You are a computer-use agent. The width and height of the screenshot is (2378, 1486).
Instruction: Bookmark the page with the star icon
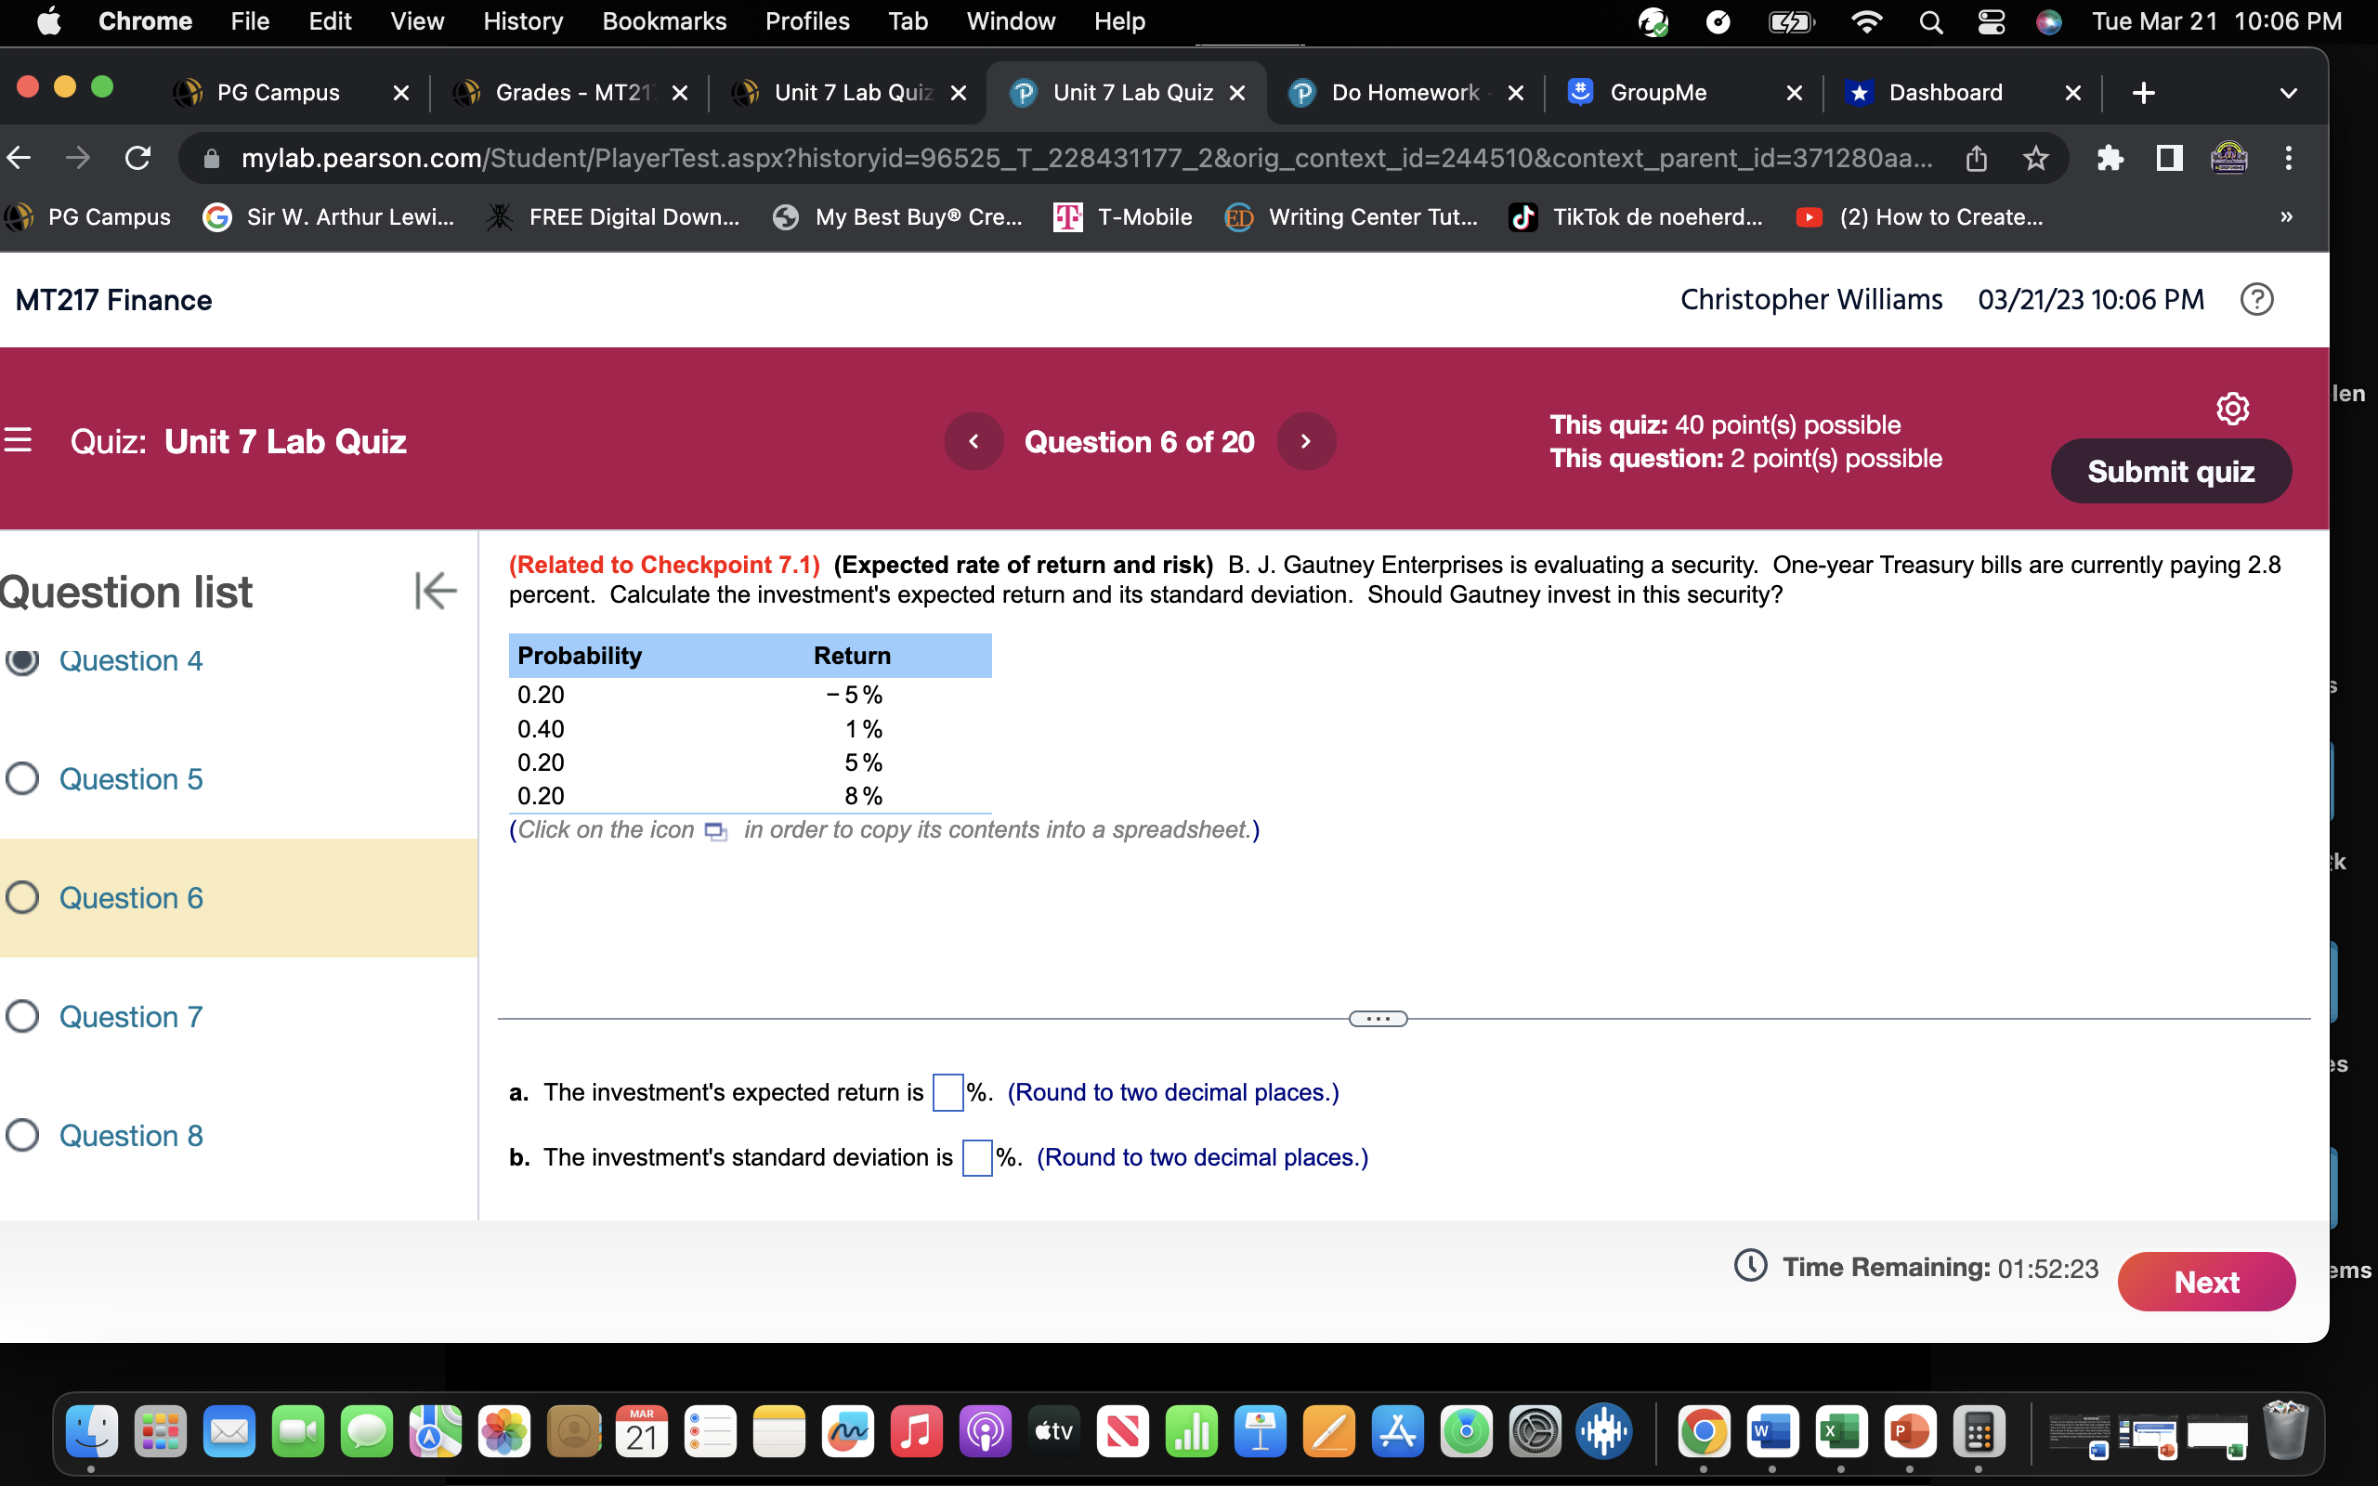2035,158
